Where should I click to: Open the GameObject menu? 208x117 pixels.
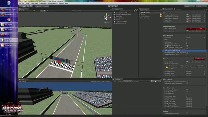[34, 4]
